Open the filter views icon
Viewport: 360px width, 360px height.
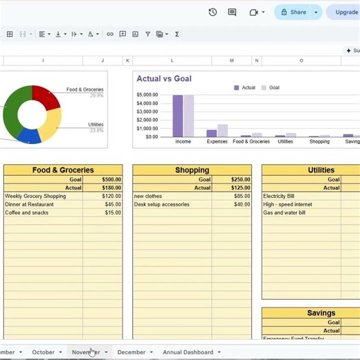tap(159, 34)
